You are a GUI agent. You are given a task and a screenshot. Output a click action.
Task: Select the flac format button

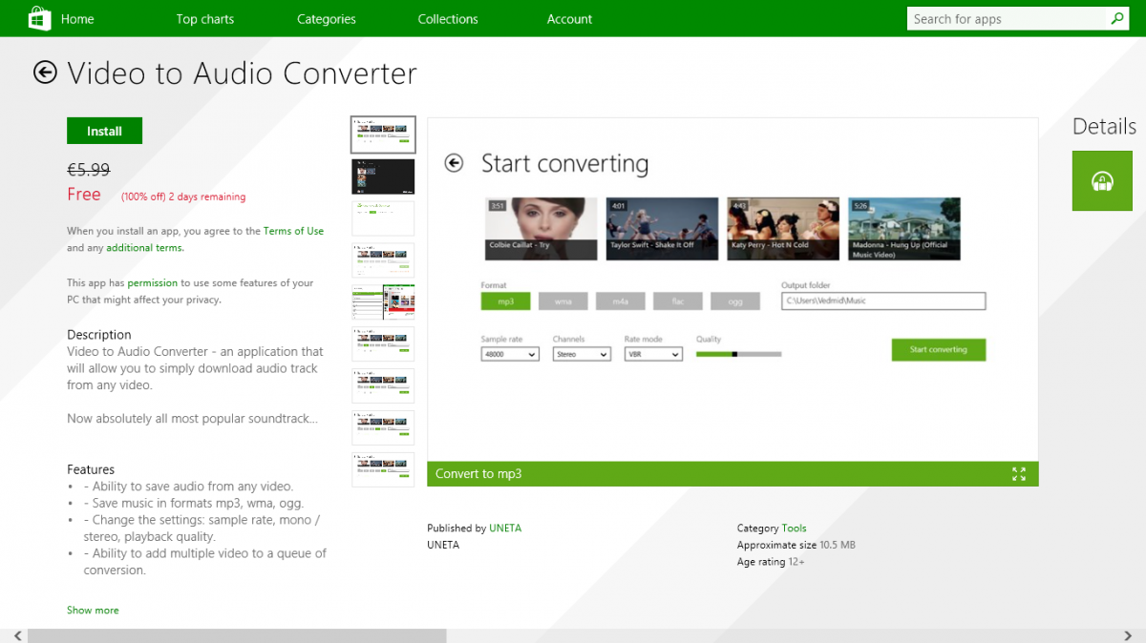point(677,301)
